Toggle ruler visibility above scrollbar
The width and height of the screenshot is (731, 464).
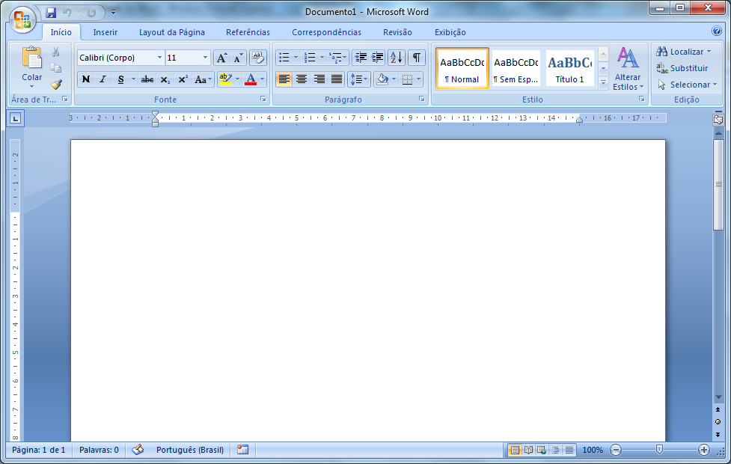[x=718, y=120]
